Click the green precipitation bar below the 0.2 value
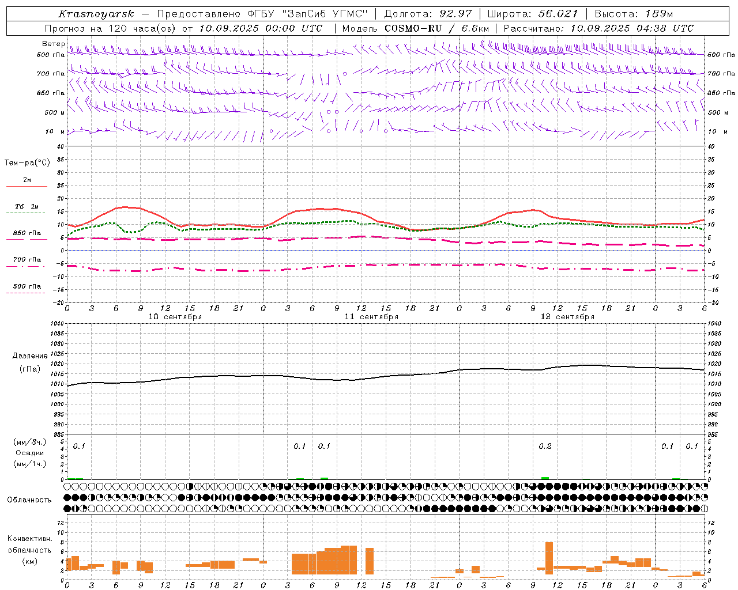 click(x=545, y=478)
